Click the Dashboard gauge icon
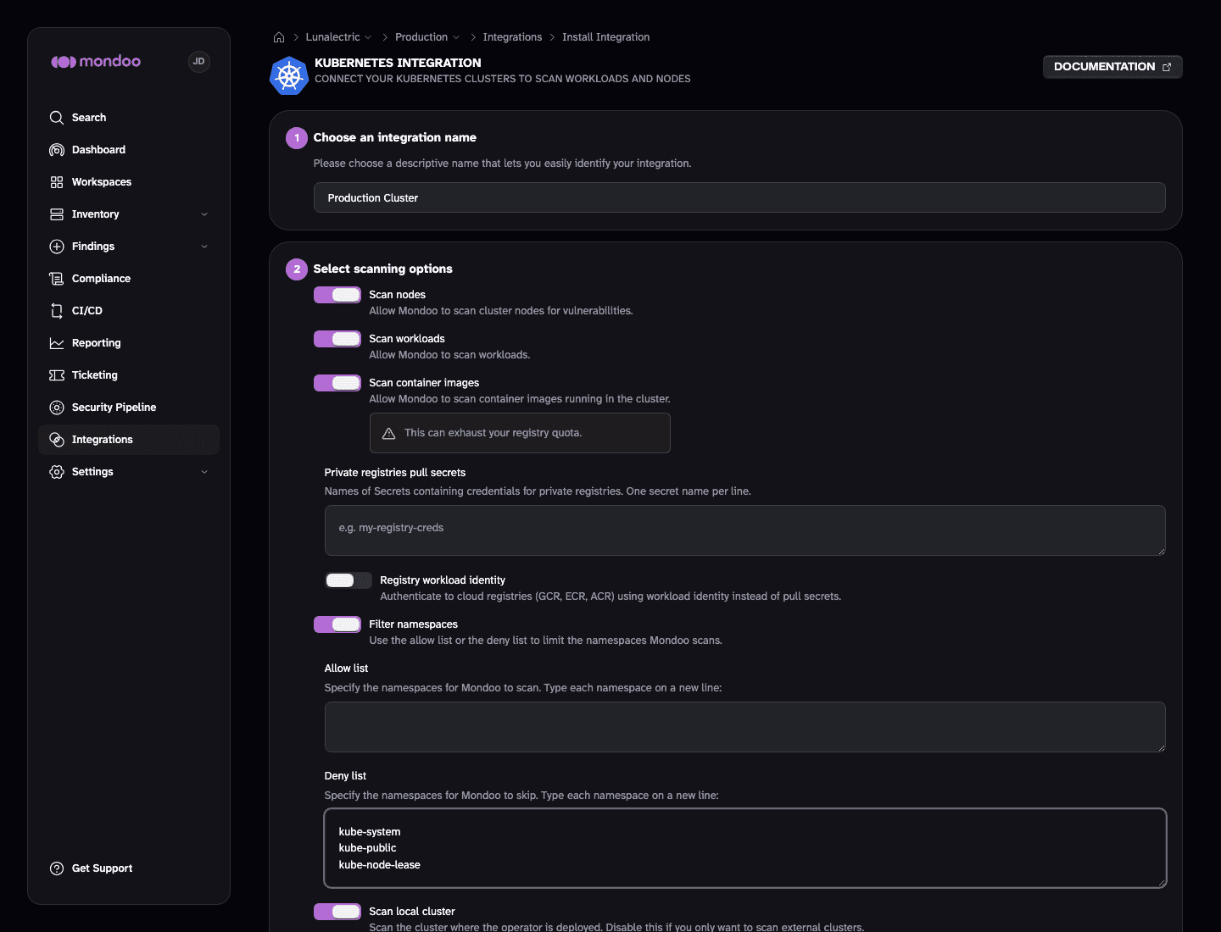The height and width of the screenshot is (932, 1221). (57, 150)
